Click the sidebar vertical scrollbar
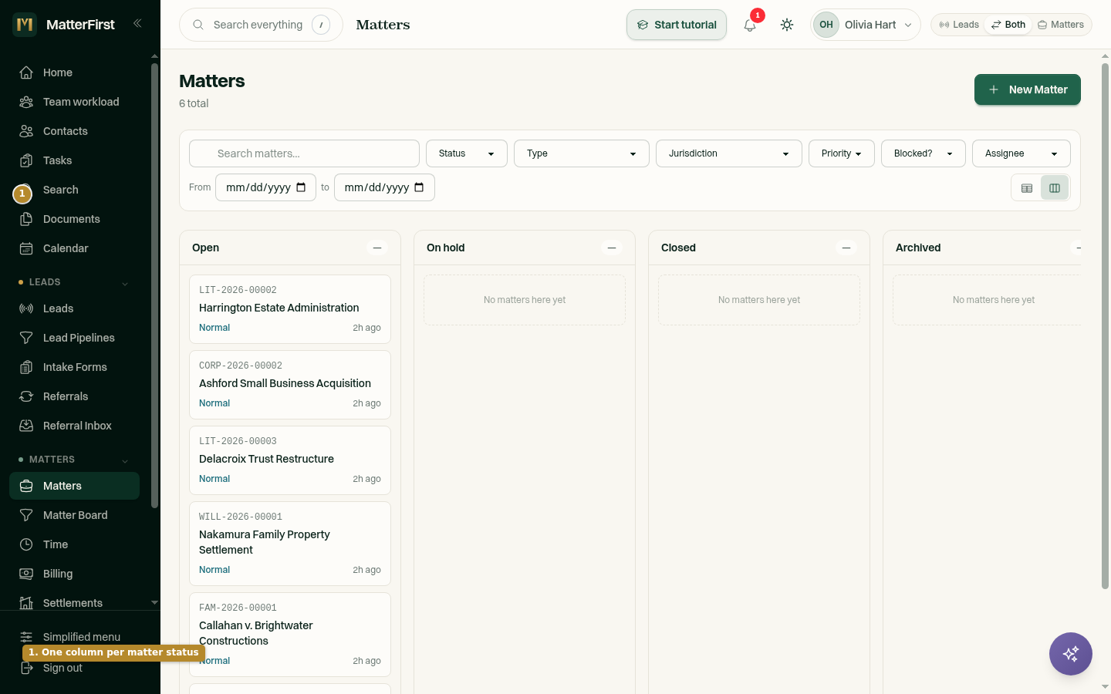1111x694 pixels. (x=154, y=285)
